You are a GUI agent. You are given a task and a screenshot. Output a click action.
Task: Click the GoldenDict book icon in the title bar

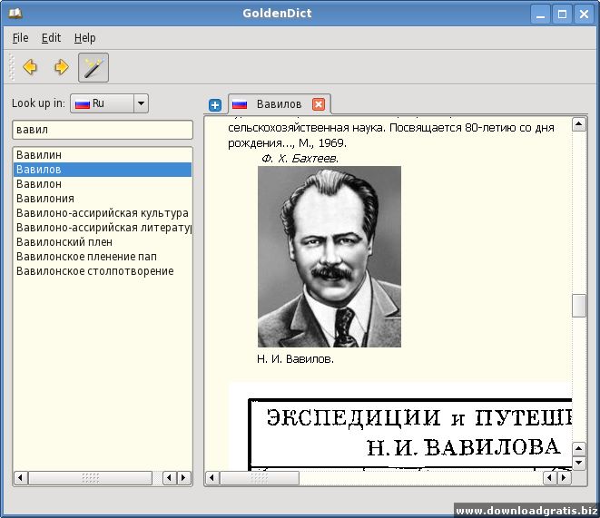tap(15, 14)
